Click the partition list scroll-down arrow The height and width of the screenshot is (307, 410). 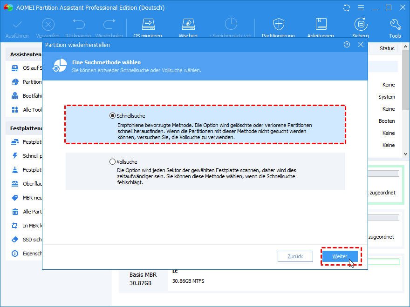[x=405, y=154]
